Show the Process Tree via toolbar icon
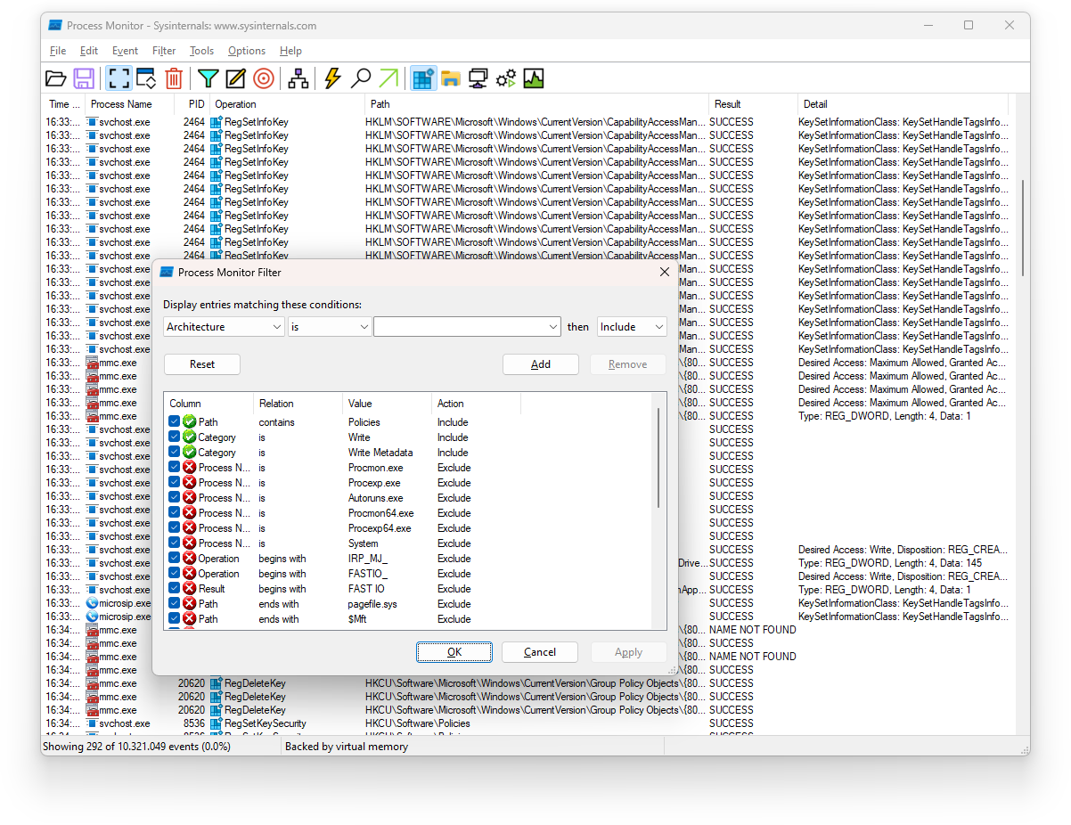The height and width of the screenshot is (825, 1071). click(x=298, y=78)
